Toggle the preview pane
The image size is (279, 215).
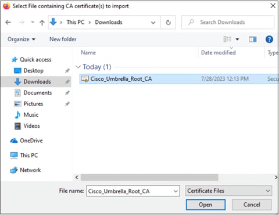point(252,40)
